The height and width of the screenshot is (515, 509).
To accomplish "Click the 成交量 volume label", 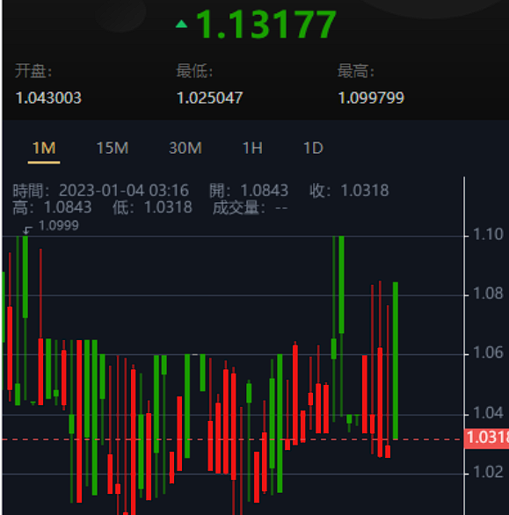I will point(238,208).
